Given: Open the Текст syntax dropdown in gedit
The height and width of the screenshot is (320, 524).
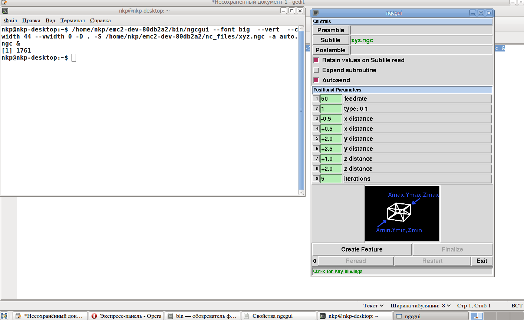Looking at the screenshot, I should pyautogui.click(x=373, y=306).
